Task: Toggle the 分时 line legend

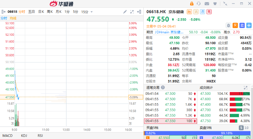Action: click(x=4, y=18)
